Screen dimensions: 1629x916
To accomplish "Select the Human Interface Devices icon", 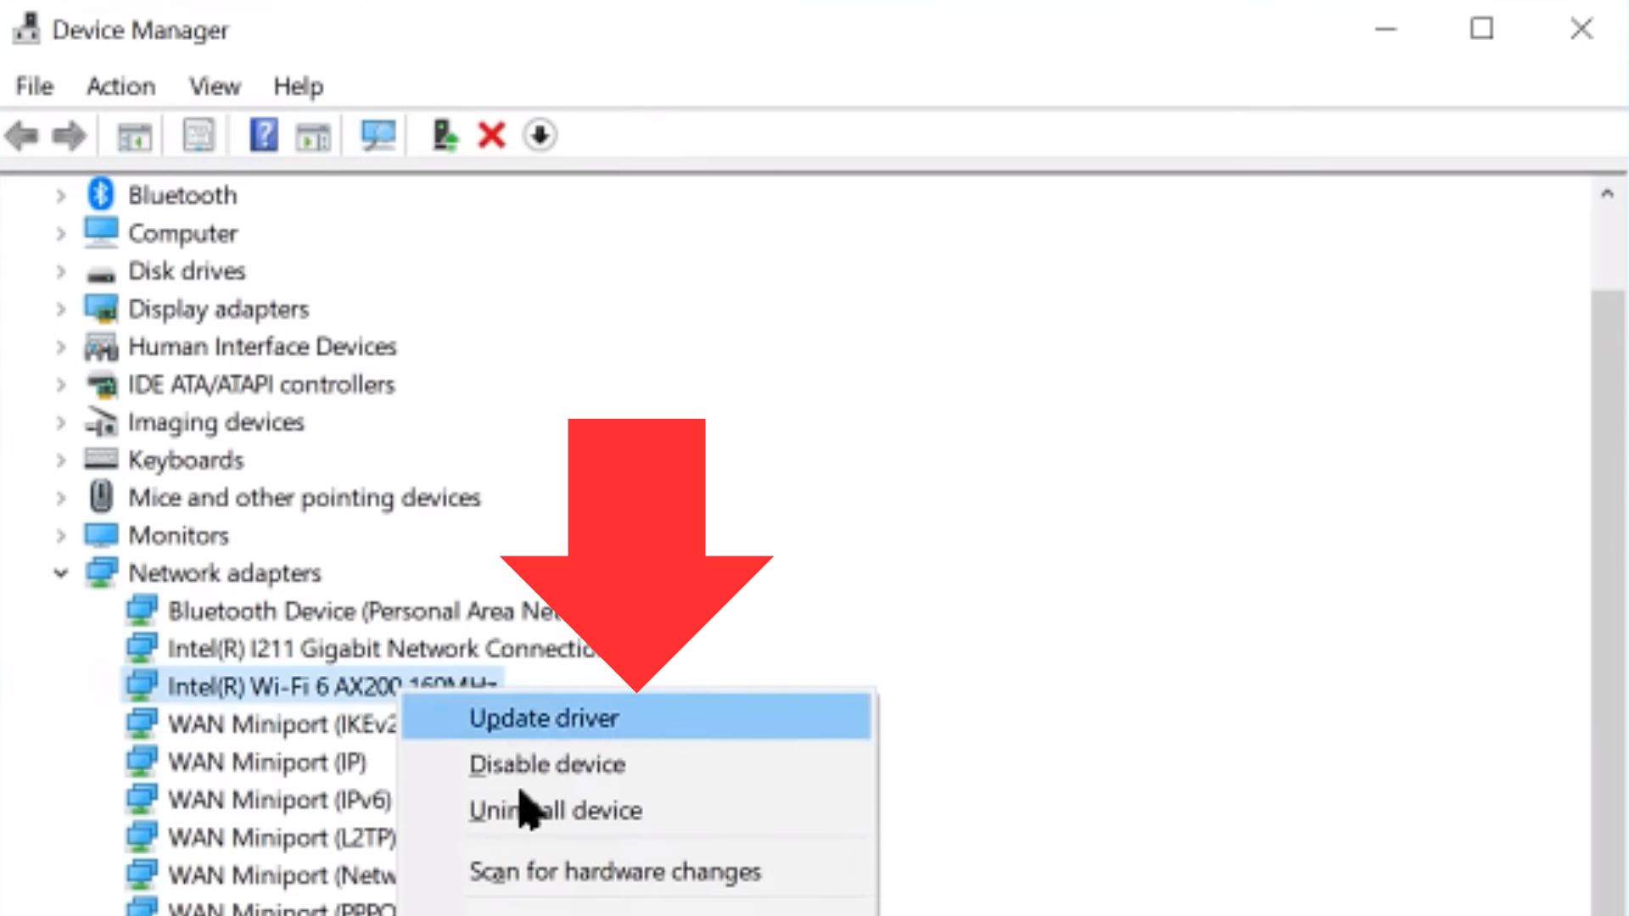I will pyautogui.click(x=101, y=346).
